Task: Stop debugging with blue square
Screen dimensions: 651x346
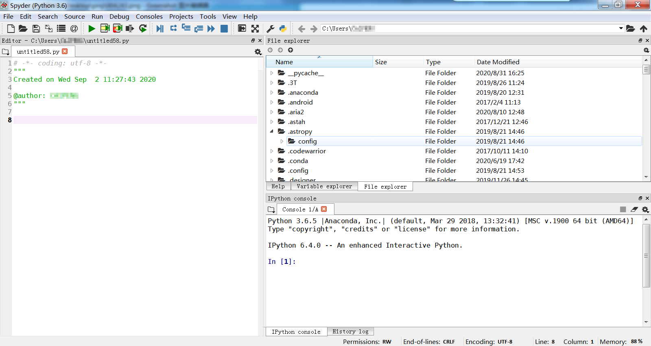Action: tap(224, 28)
